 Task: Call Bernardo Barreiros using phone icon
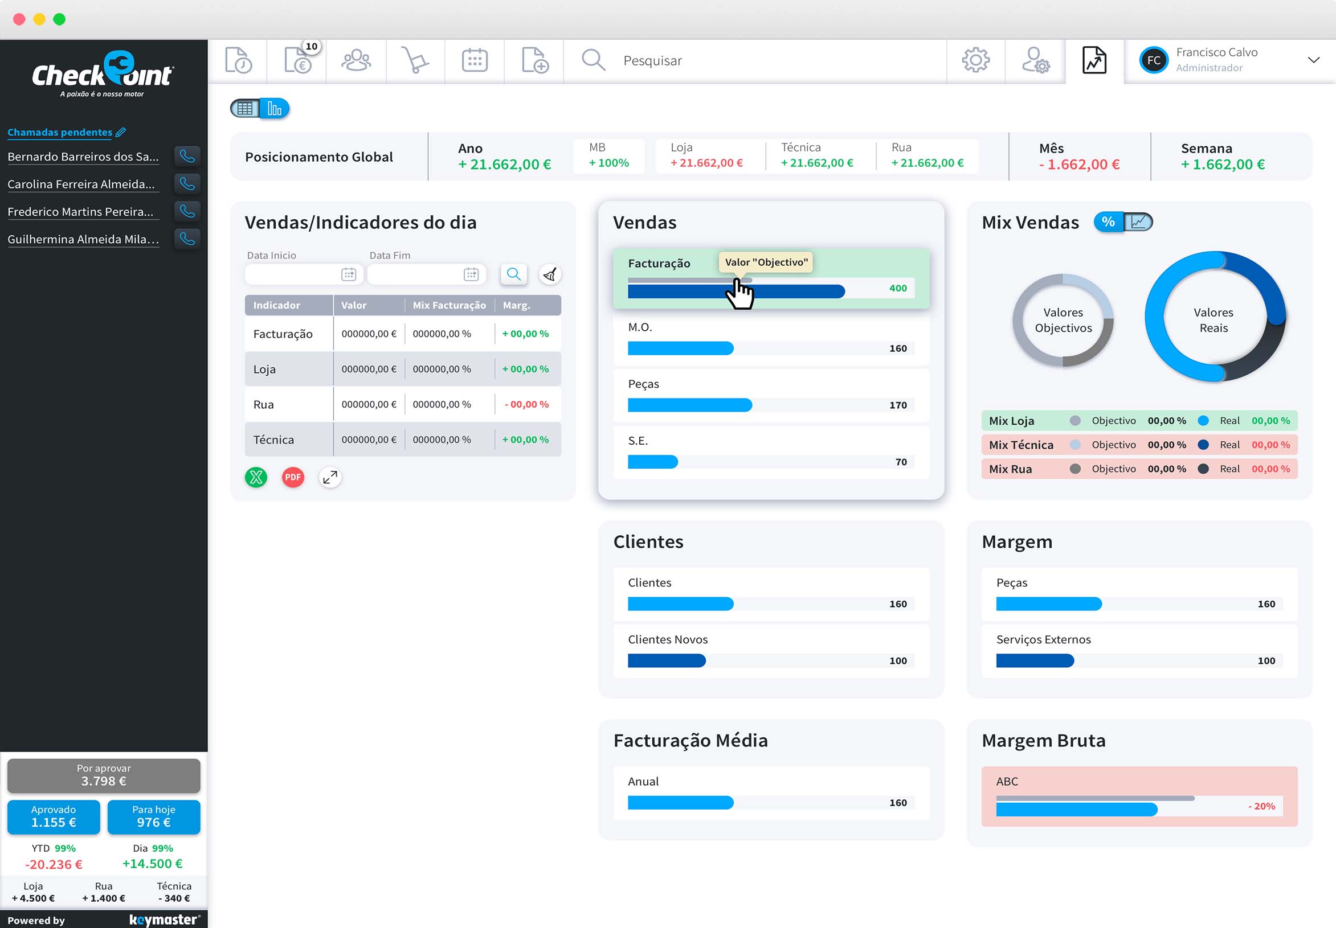pyautogui.click(x=187, y=157)
